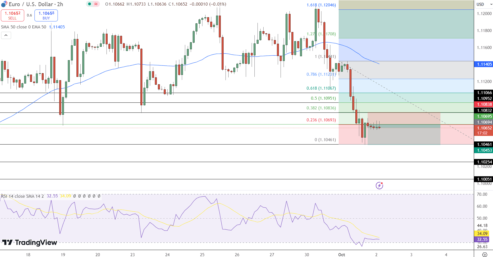Screen dimensions: 493x257
Task: Click the SMA value 1.11405 in legend
Action: click(57, 27)
